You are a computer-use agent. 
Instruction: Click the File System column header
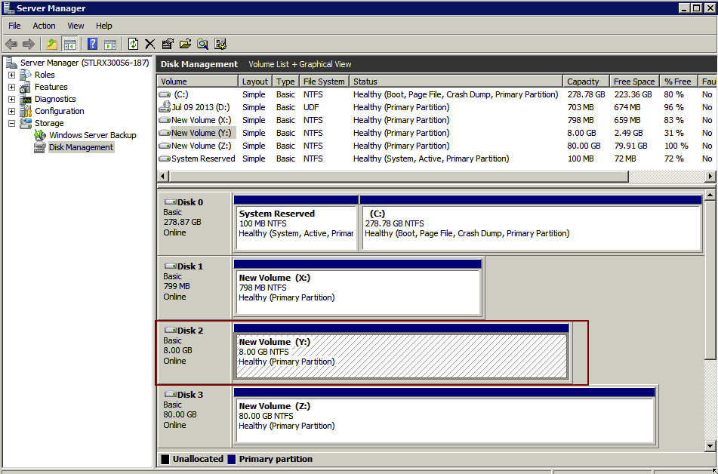(x=323, y=82)
